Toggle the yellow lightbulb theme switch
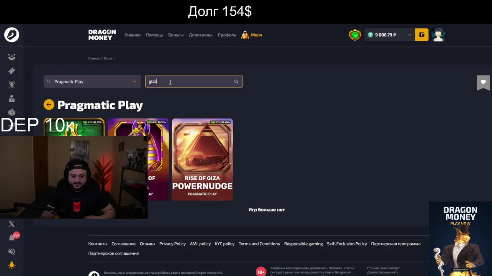Viewport: 492px width, 276px height. (12, 265)
